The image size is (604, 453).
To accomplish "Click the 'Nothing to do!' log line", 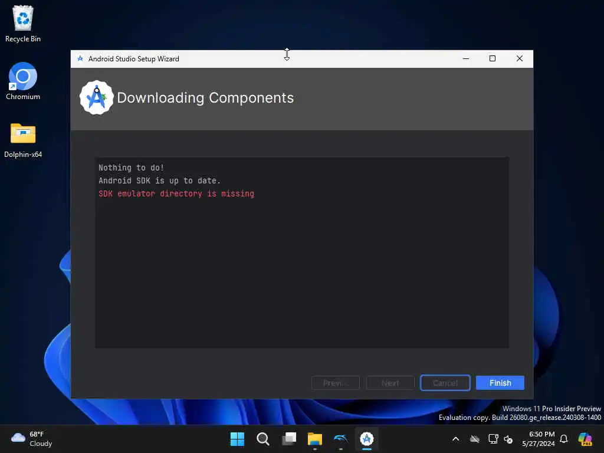I will click(x=132, y=168).
